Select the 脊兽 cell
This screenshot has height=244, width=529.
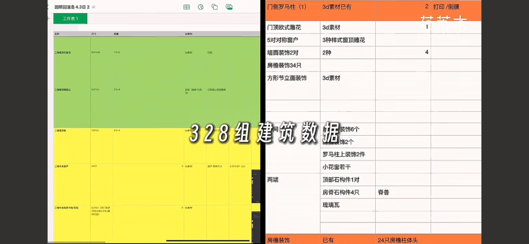click(x=403, y=193)
